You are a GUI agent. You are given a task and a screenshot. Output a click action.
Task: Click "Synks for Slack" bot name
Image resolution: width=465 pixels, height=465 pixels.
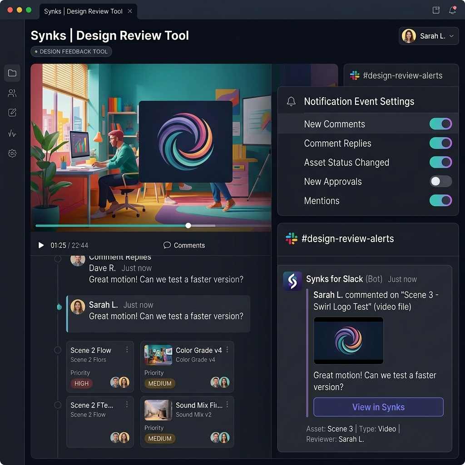point(335,279)
